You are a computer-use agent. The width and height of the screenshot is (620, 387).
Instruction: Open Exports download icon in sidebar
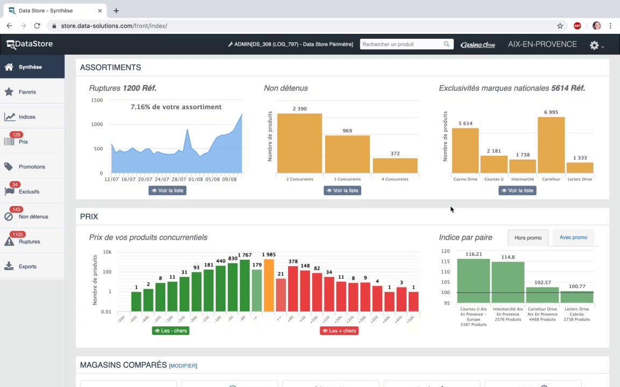click(x=9, y=266)
